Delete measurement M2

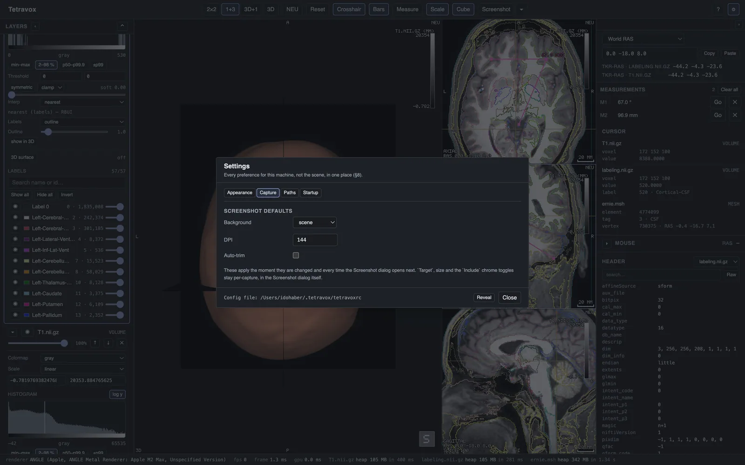[x=735, y=115]
